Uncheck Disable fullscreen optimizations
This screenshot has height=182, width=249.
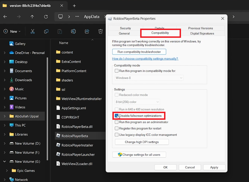[x=117, y=116]
